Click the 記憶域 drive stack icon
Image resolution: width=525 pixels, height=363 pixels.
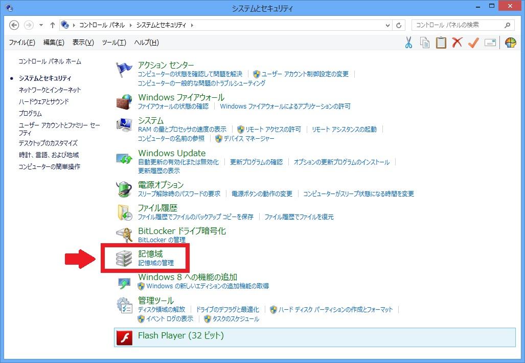[x=124, y=259]
